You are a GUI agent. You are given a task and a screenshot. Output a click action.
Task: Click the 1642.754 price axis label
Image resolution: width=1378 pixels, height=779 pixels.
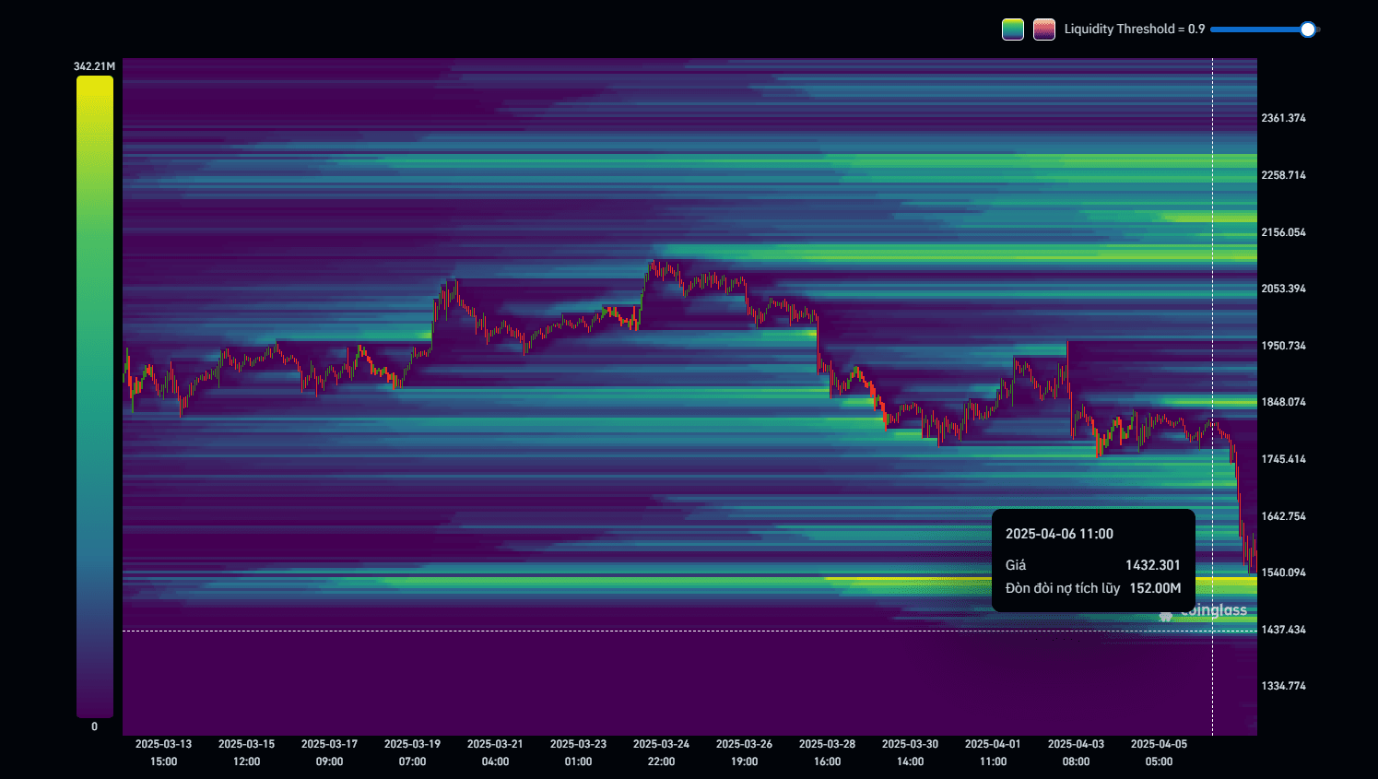(1283, 516)
